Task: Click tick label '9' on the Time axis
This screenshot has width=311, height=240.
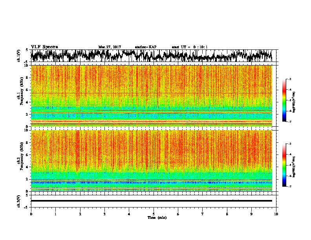Action: (x=251, y=214)
